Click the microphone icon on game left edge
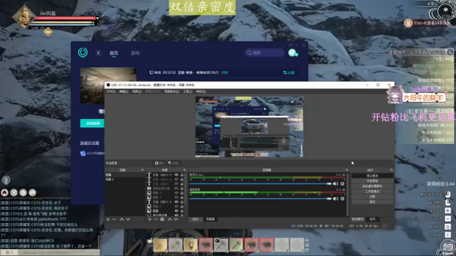This screenshot has height=256, width=456. 6,180
